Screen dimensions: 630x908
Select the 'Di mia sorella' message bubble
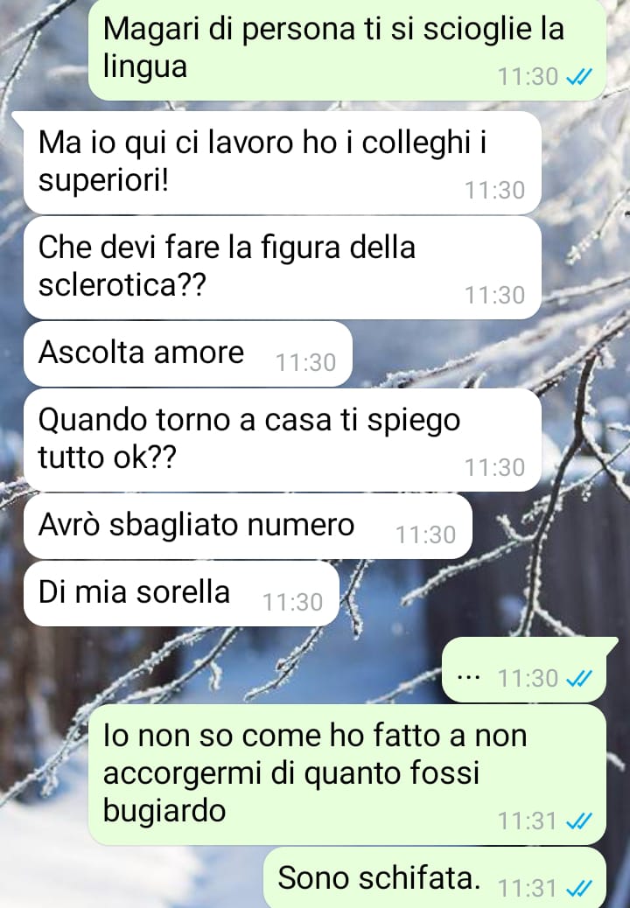click(x=181, y=593)
